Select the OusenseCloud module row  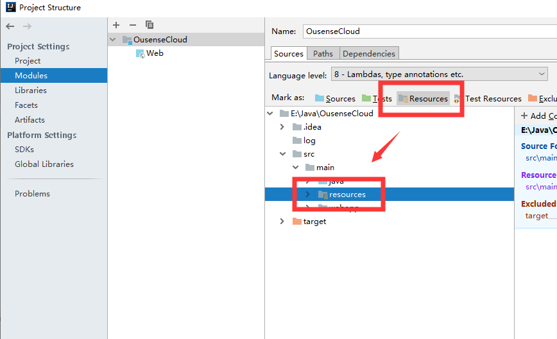click(x=186, y=40)
